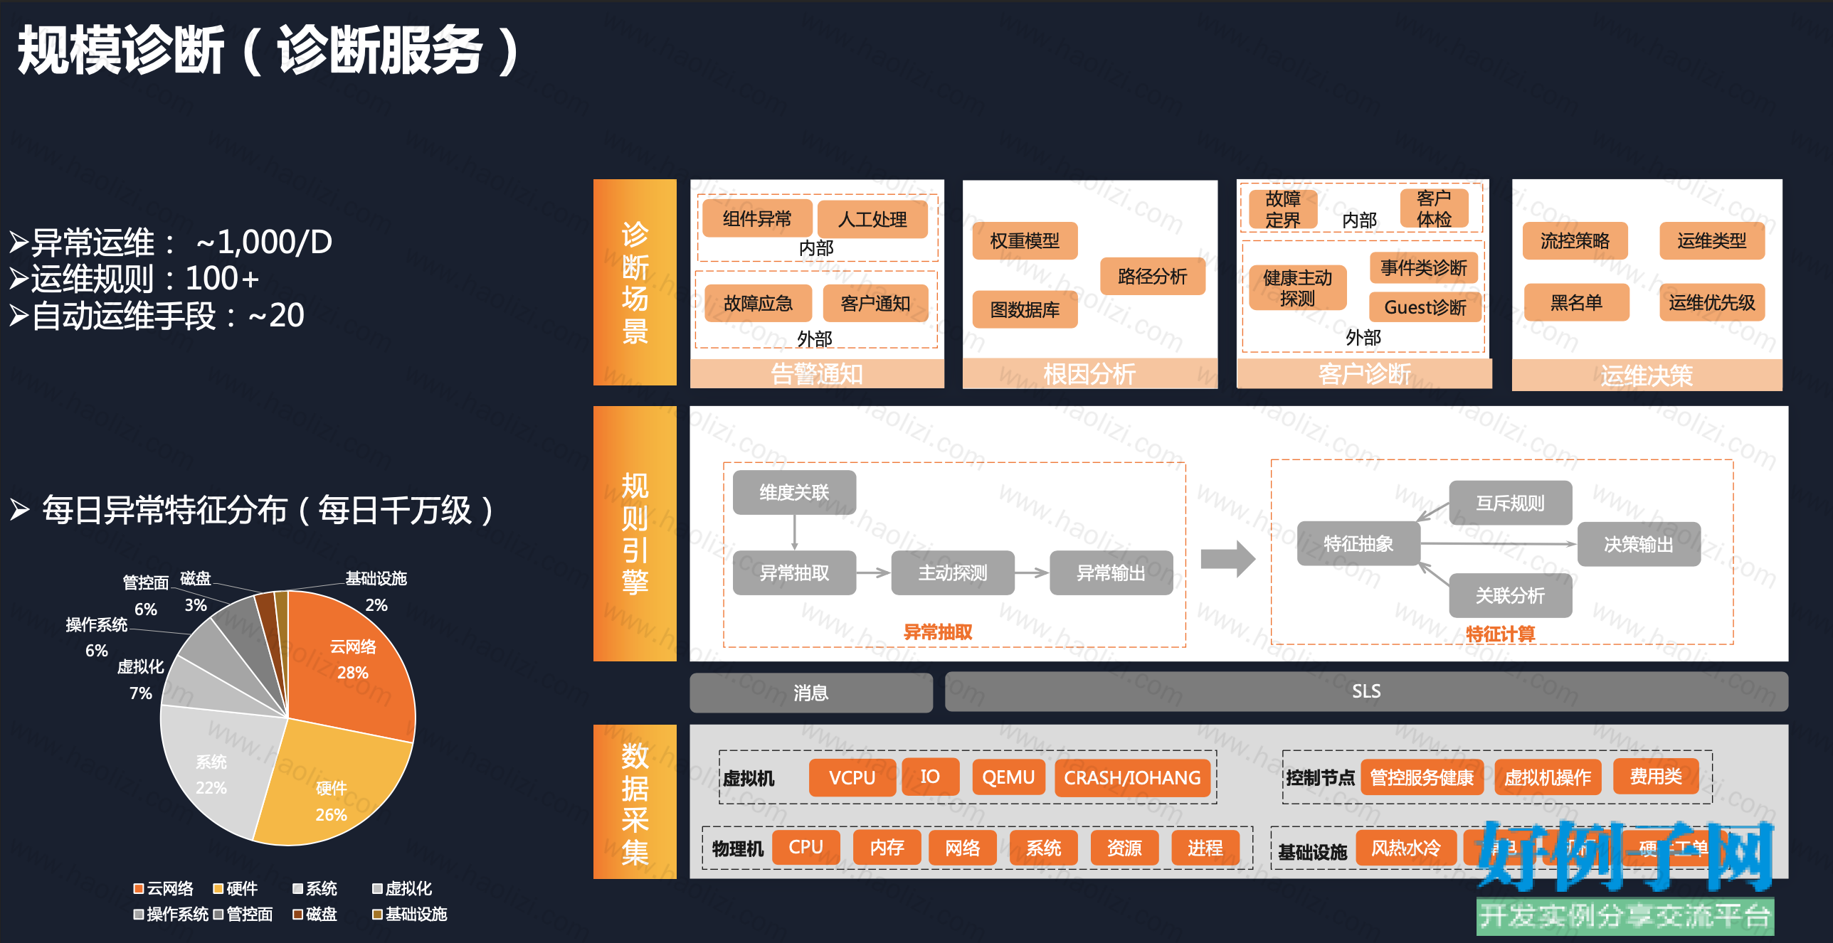Image resolution: width=1833 pixels, height=943 pixels.
Task: Select the VCPU tag
Action: coord(852,777)
